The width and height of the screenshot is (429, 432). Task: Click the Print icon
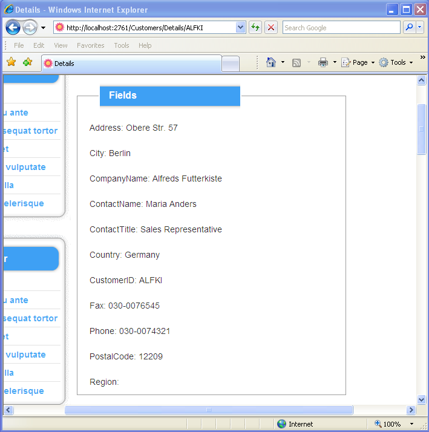(323, 62)
